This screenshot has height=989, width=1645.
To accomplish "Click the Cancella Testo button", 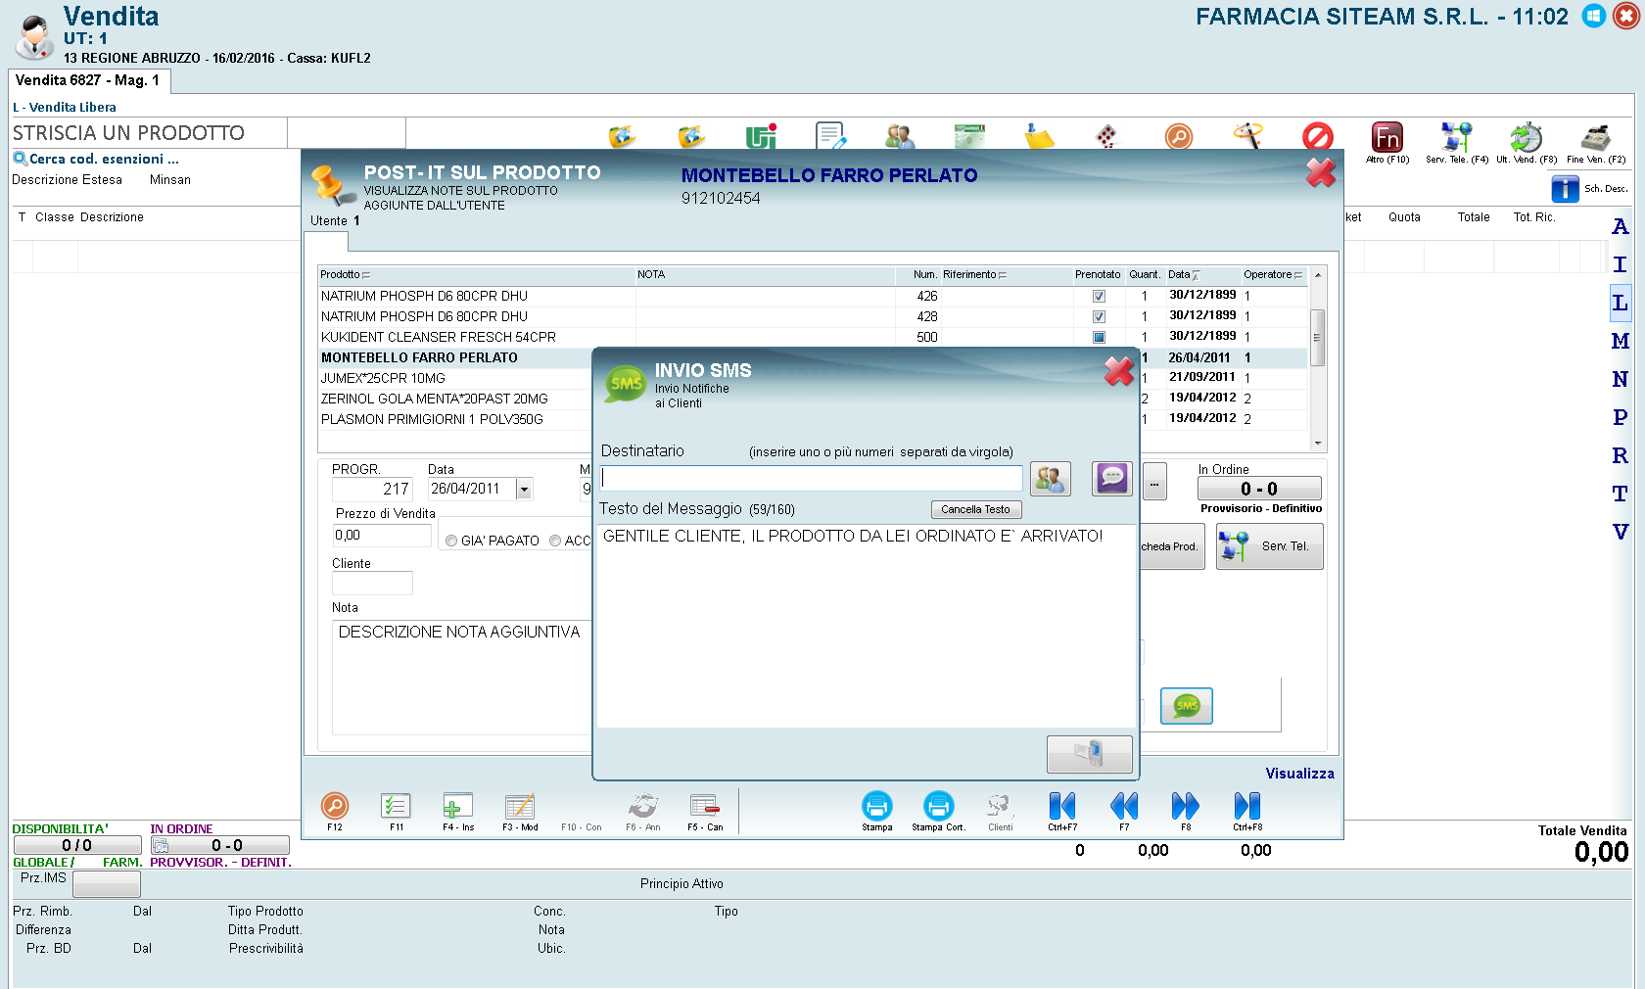I will pyautogui.click(x=976, y=509).
